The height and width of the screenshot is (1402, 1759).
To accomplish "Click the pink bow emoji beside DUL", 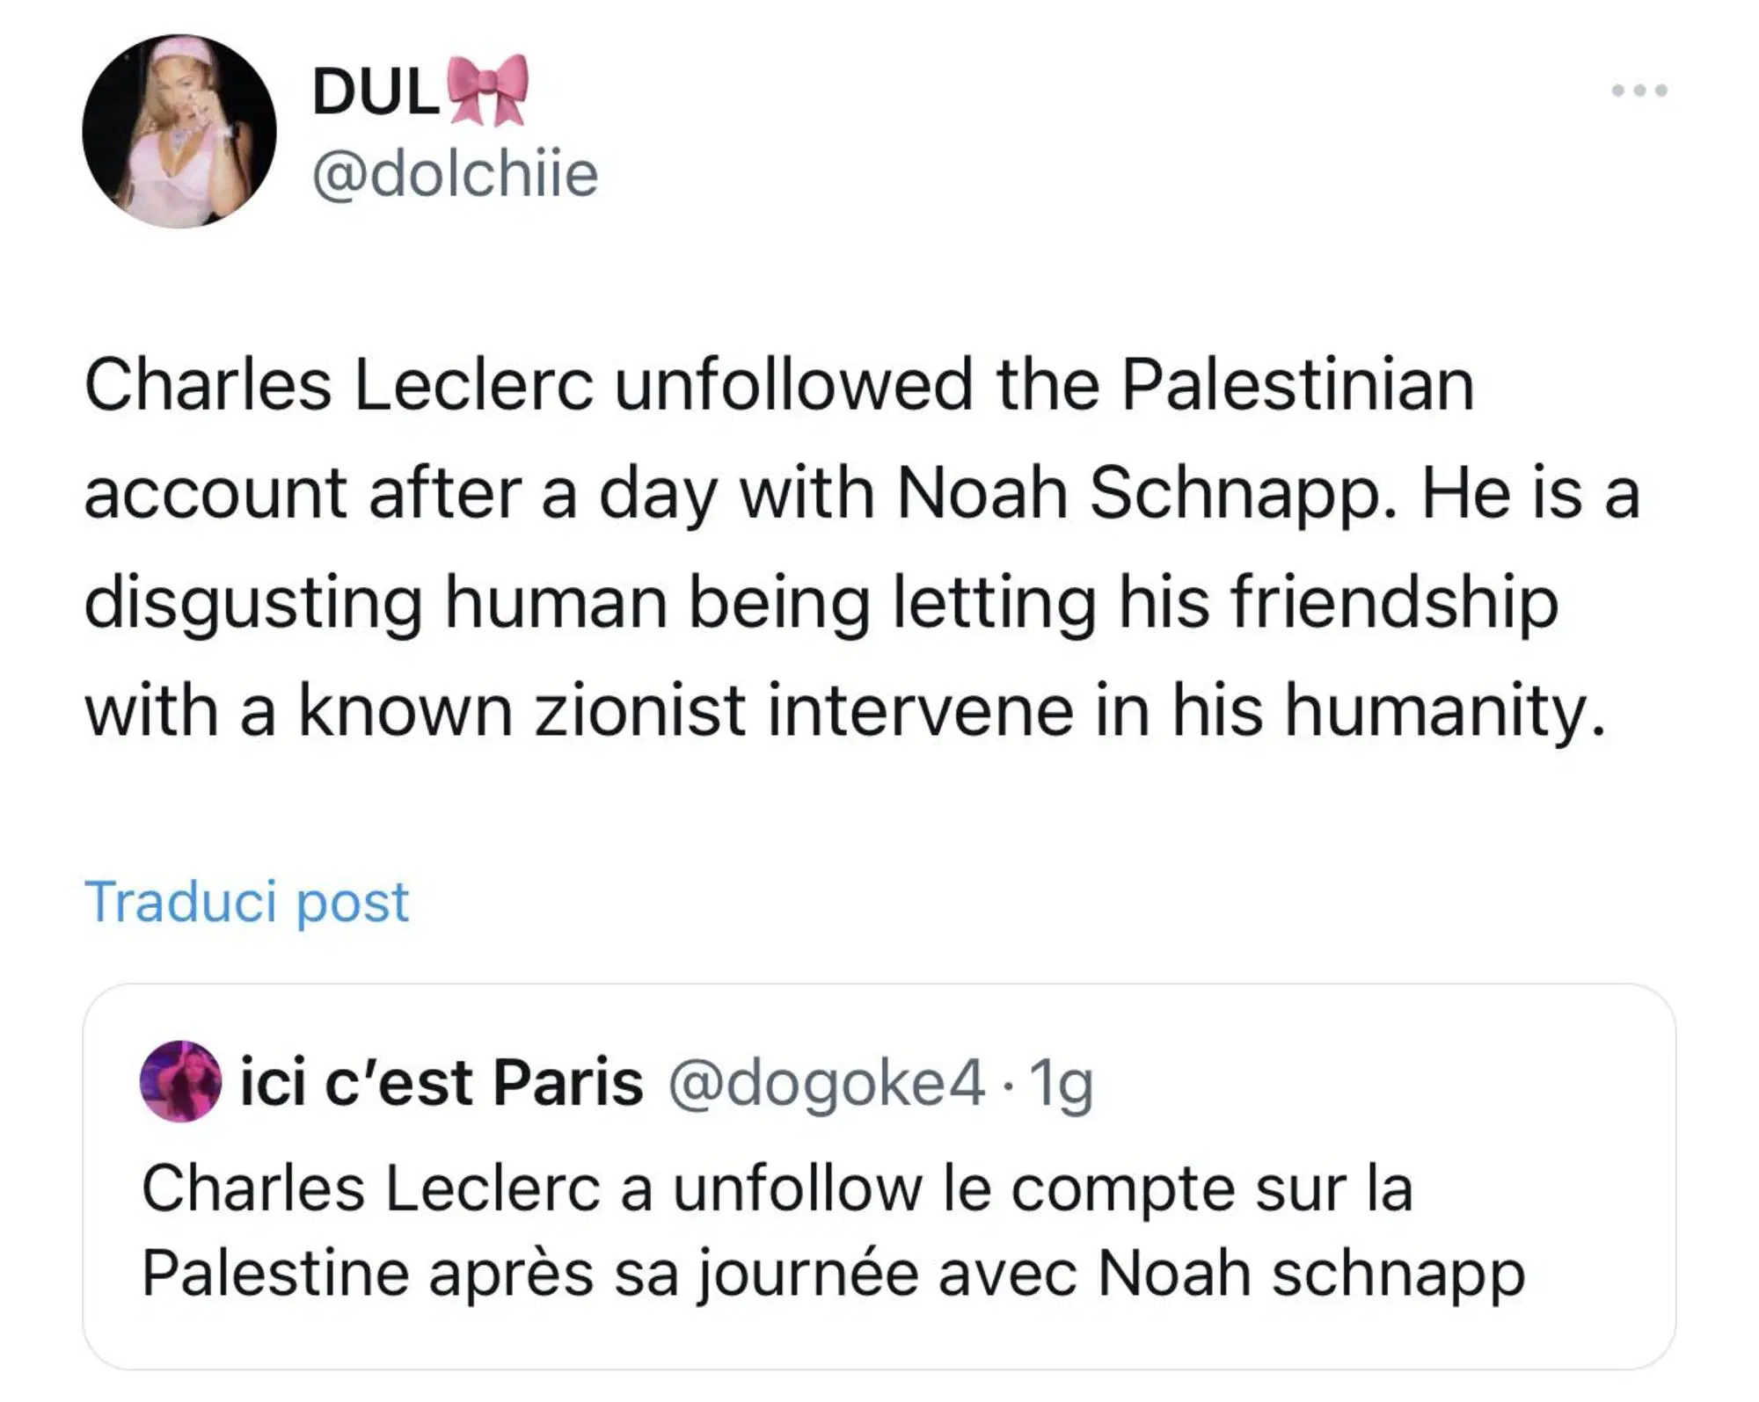I will pos(488,90).
